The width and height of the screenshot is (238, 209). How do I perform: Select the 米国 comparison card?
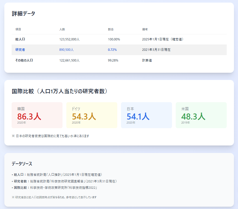point(201,115)
